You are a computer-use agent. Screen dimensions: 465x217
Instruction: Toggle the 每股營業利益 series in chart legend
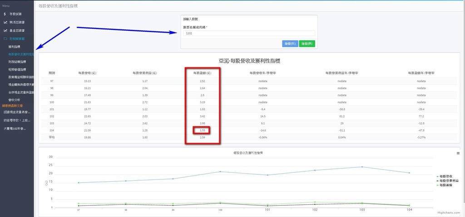tap(448, 181)
